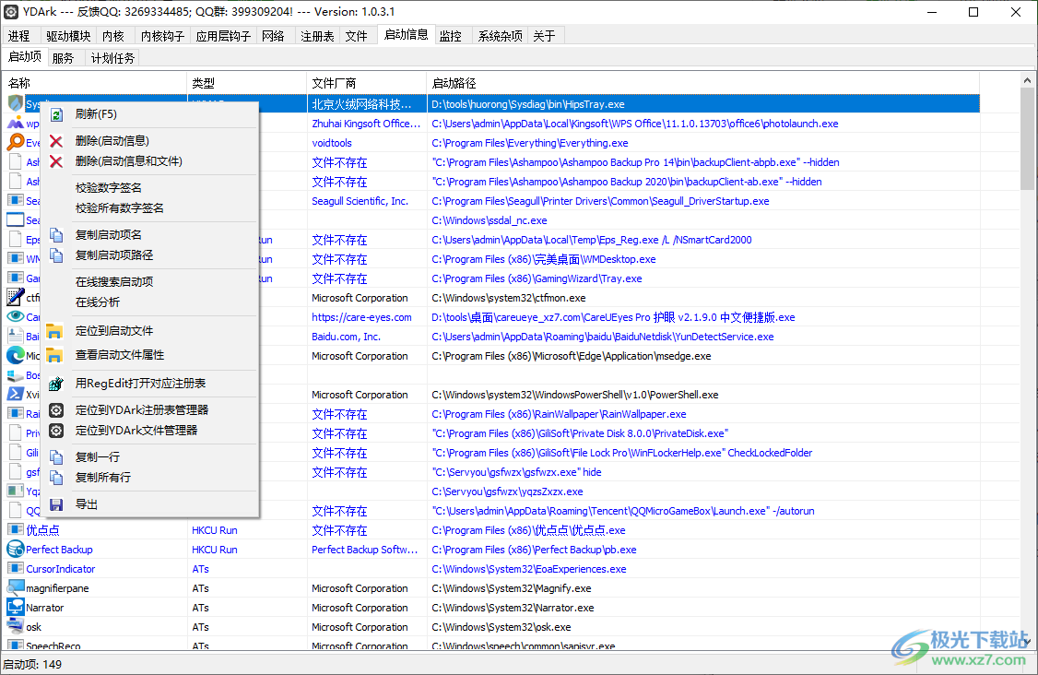Image resolution: width=1038 pixels, height=675 pixels.
Task: Choose 校验数字签名 from context menu
Action: click(109, 188)
